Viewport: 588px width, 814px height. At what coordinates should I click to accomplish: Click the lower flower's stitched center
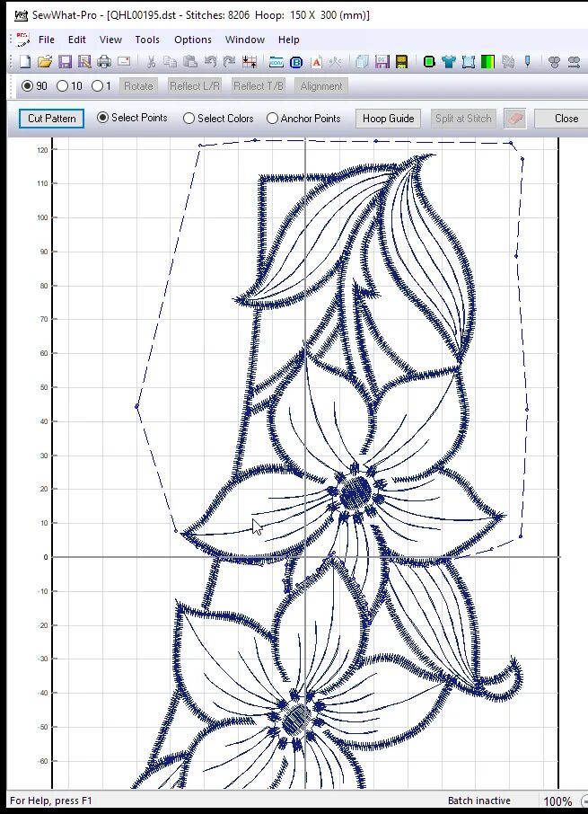pyautogui.click(x=297, y=718)
